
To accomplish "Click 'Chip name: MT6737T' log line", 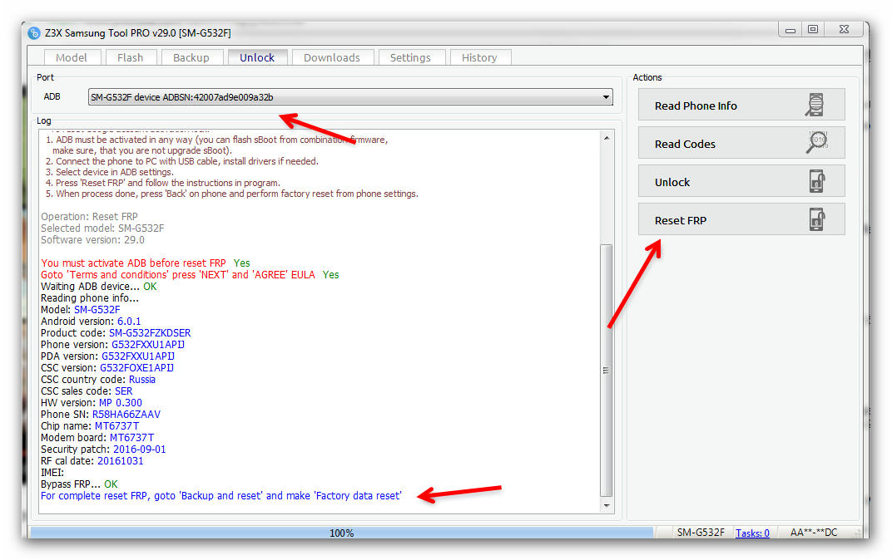I will pos(90,426).
